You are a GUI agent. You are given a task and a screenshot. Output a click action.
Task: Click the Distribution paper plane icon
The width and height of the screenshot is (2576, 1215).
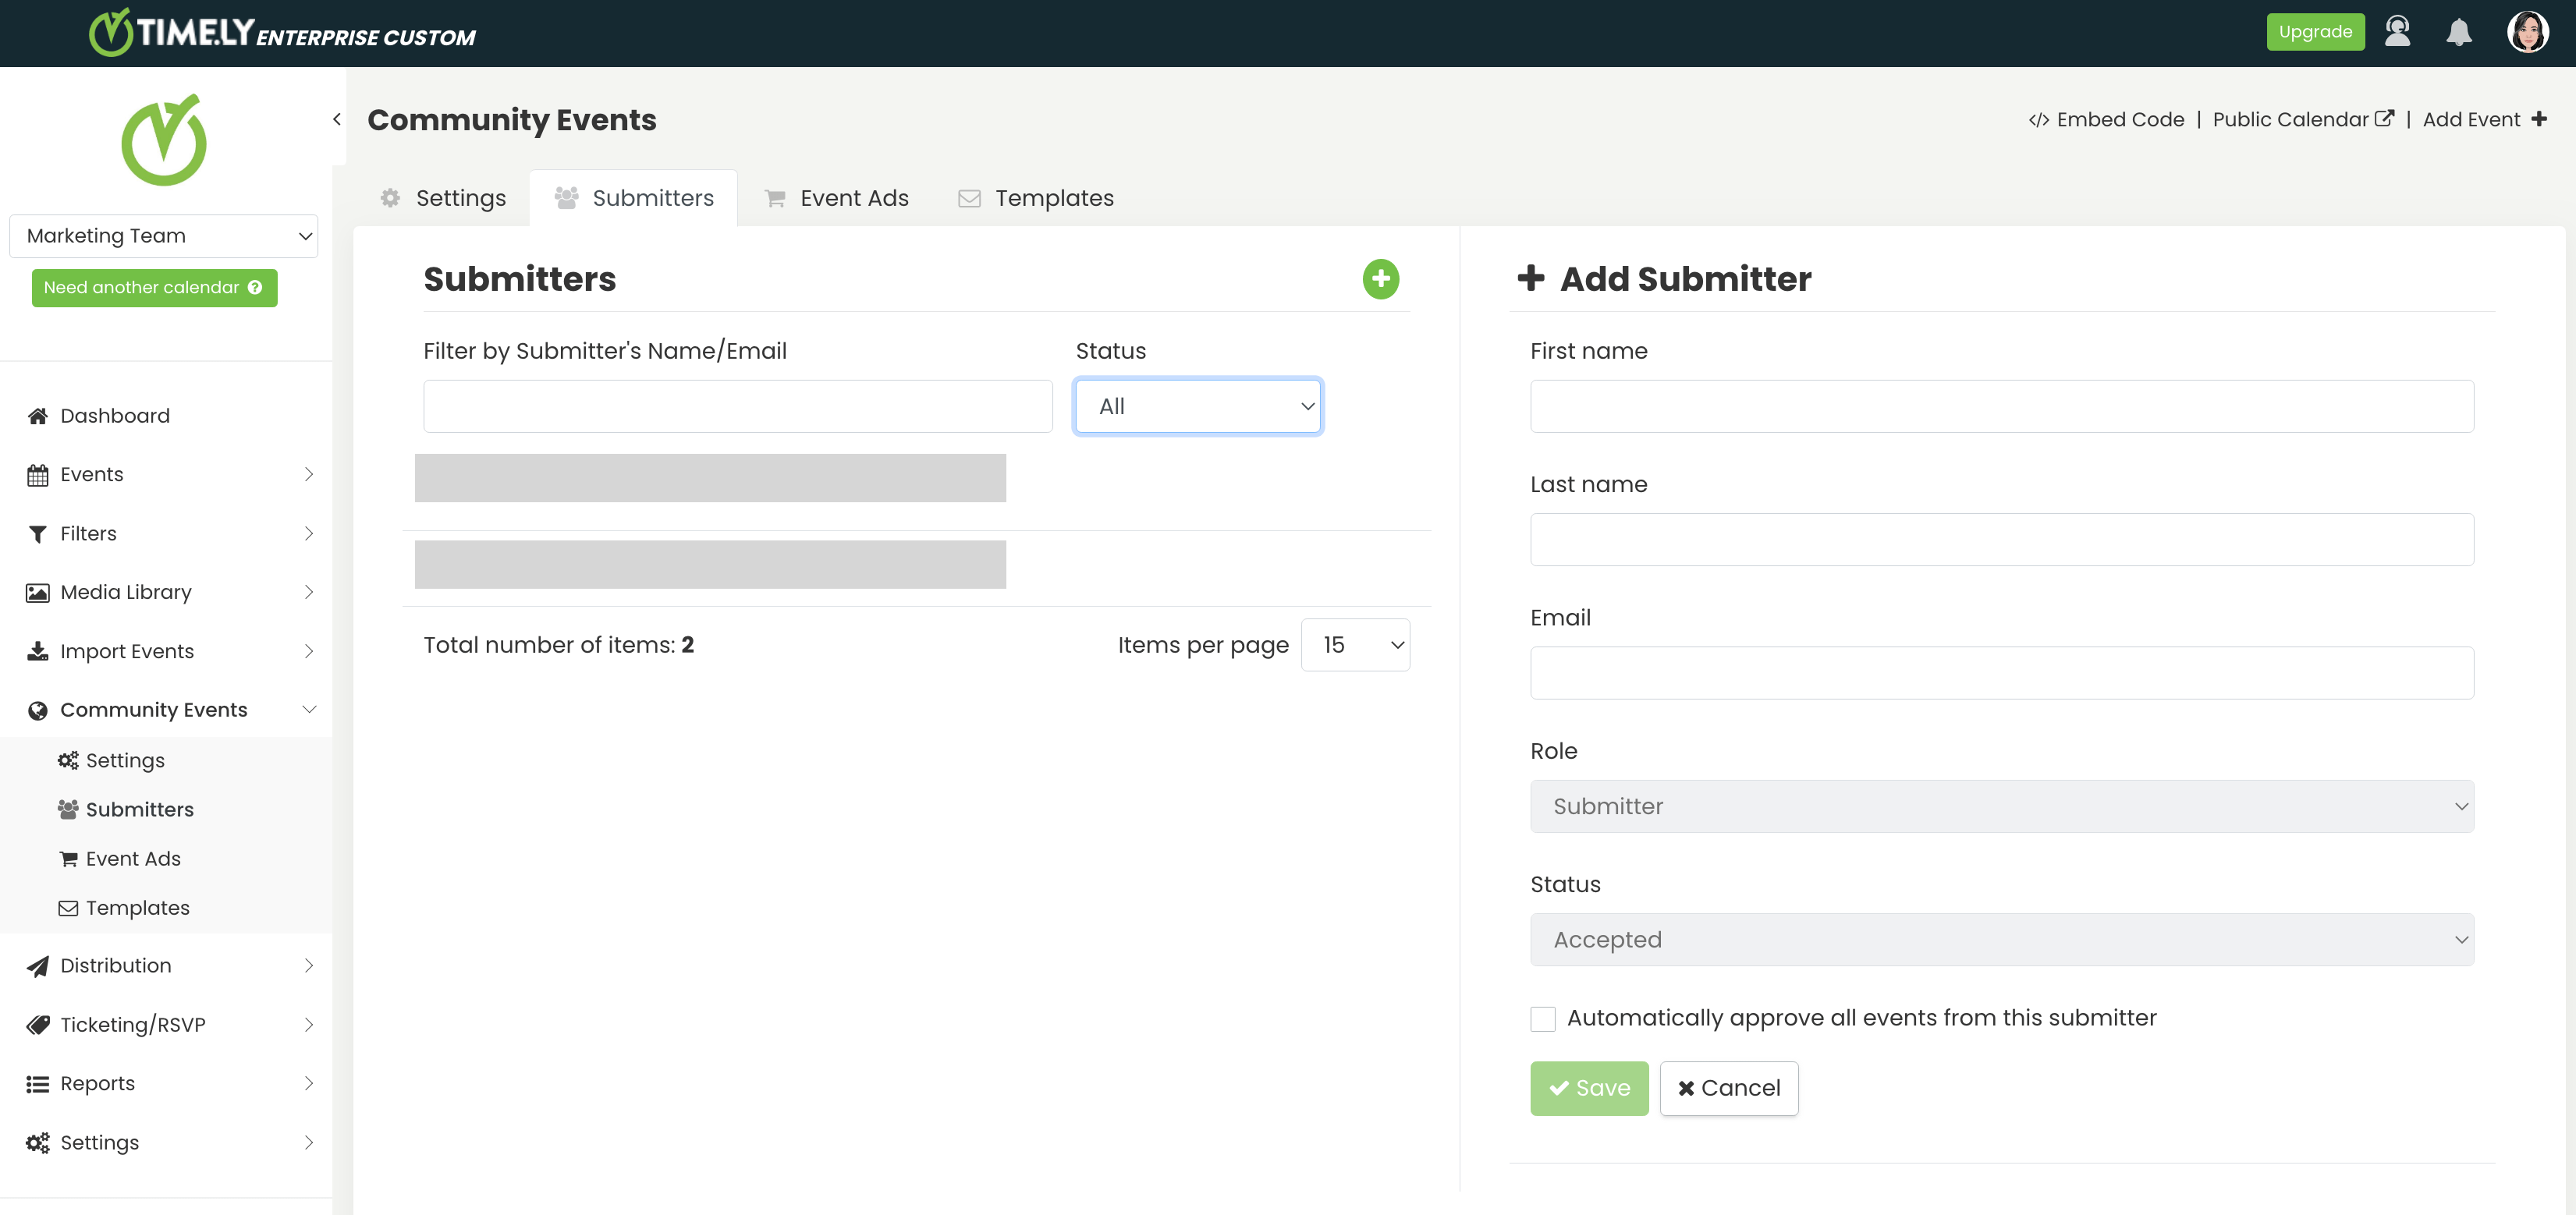click(38, 966)
